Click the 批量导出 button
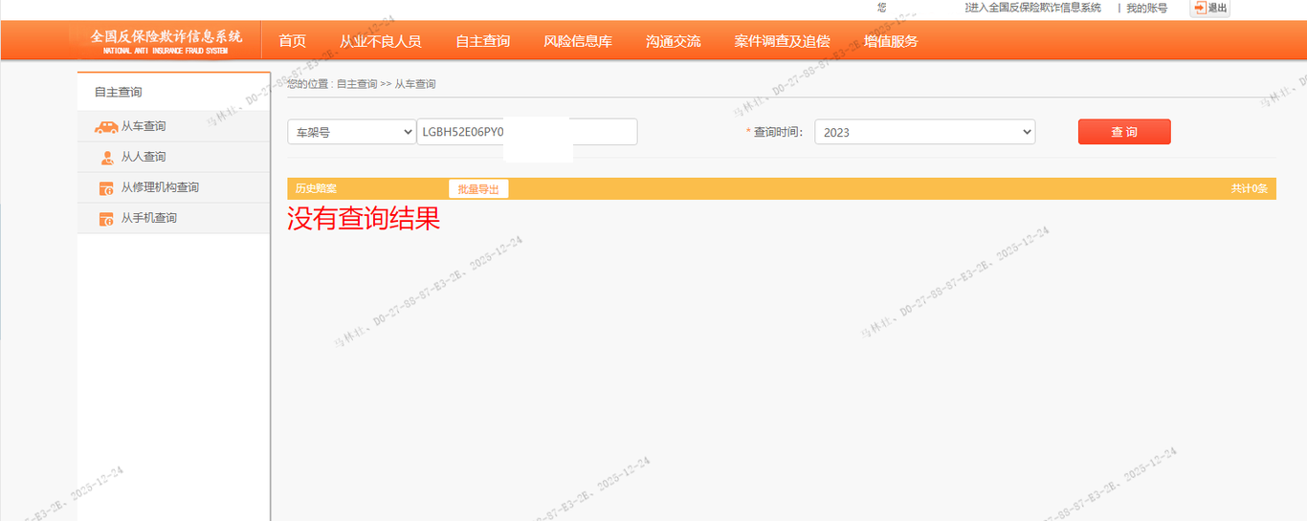Screen dimensions: 1307x521 pyautogui.click(x=478, y=189)
